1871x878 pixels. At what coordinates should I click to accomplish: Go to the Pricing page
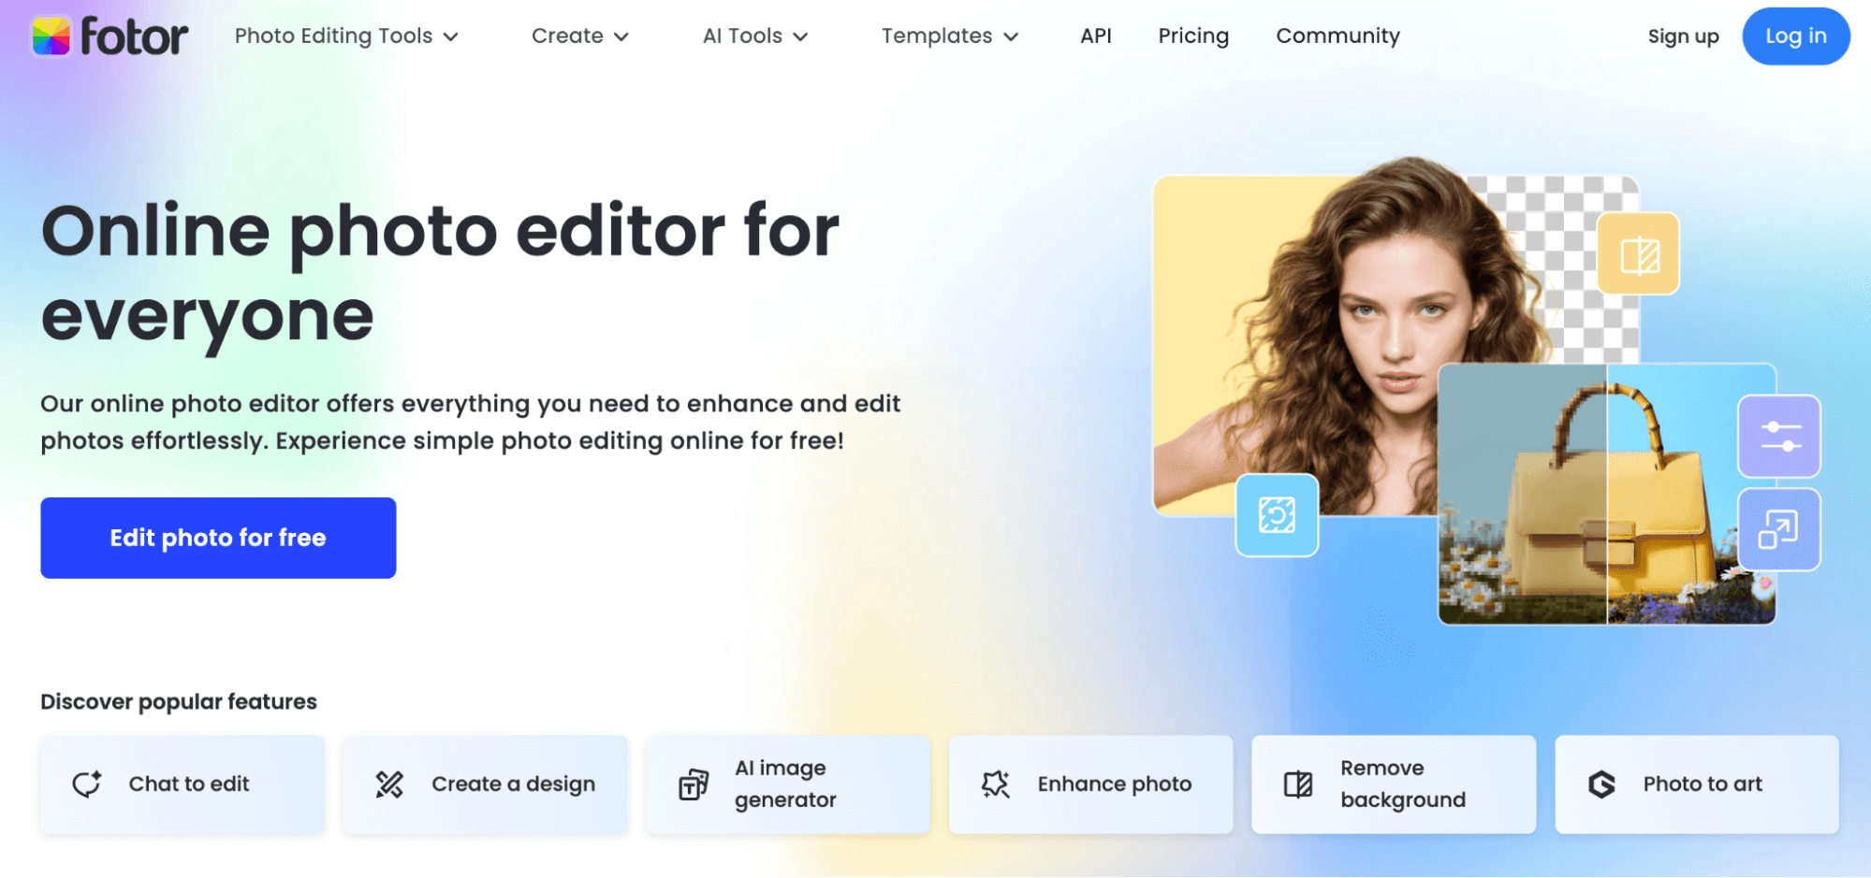pyautogui.click(x=1193, y=36)
